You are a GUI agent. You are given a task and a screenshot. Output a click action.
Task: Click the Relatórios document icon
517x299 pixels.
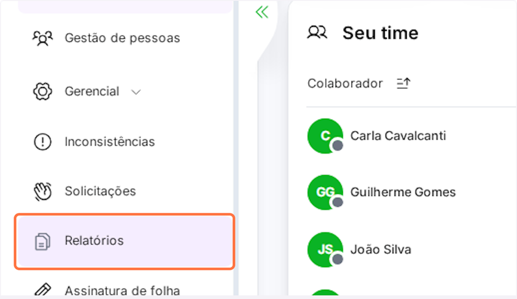[42, 241]
